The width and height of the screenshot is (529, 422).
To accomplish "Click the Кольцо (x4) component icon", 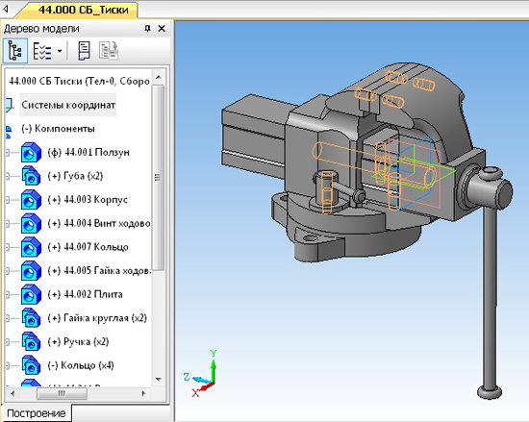I will pos(31,365).
